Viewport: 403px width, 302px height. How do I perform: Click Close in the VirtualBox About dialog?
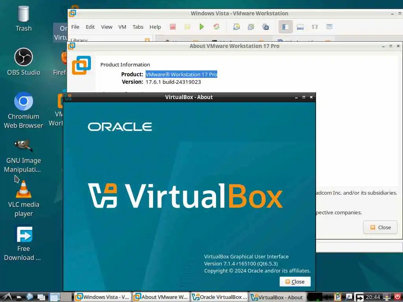click(x=295, y=282)
